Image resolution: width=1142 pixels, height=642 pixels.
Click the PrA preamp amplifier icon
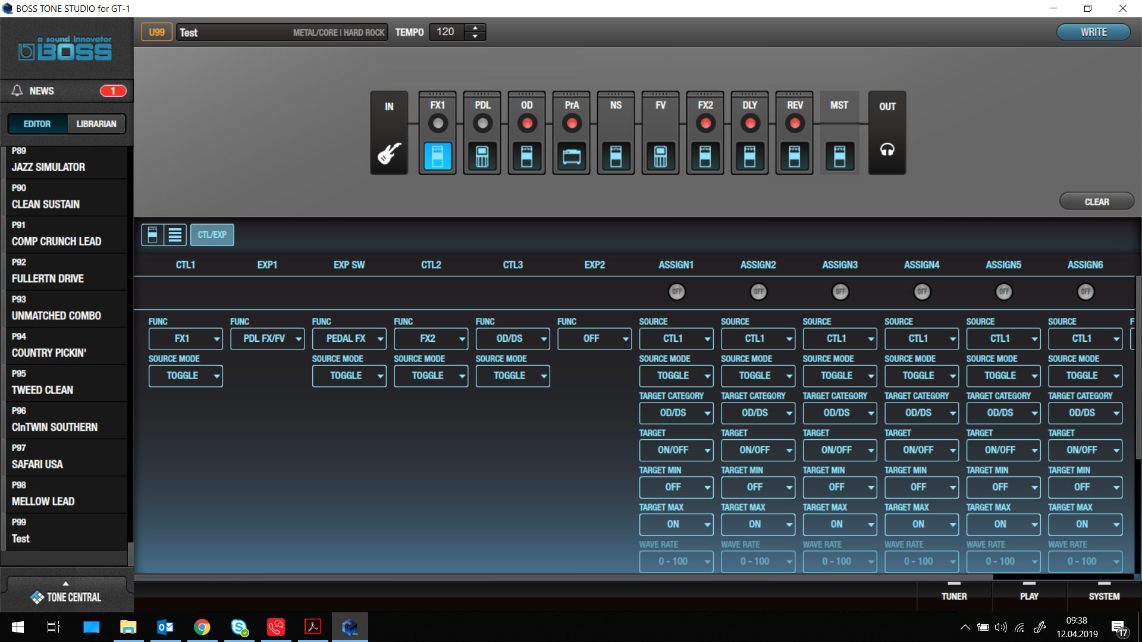pos(571,156)
